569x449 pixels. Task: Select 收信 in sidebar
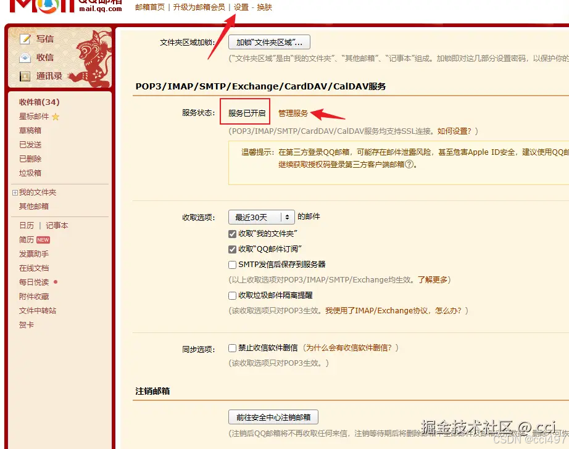(x=44, y=57)
